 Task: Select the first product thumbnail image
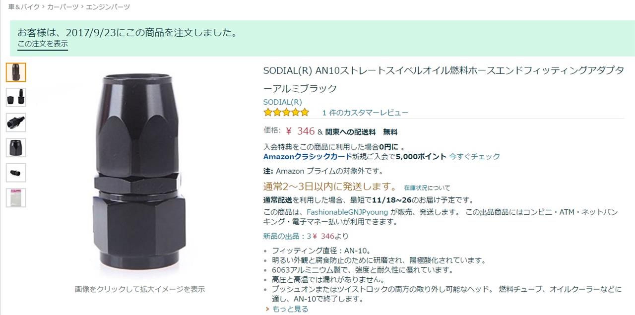point(16,72)
